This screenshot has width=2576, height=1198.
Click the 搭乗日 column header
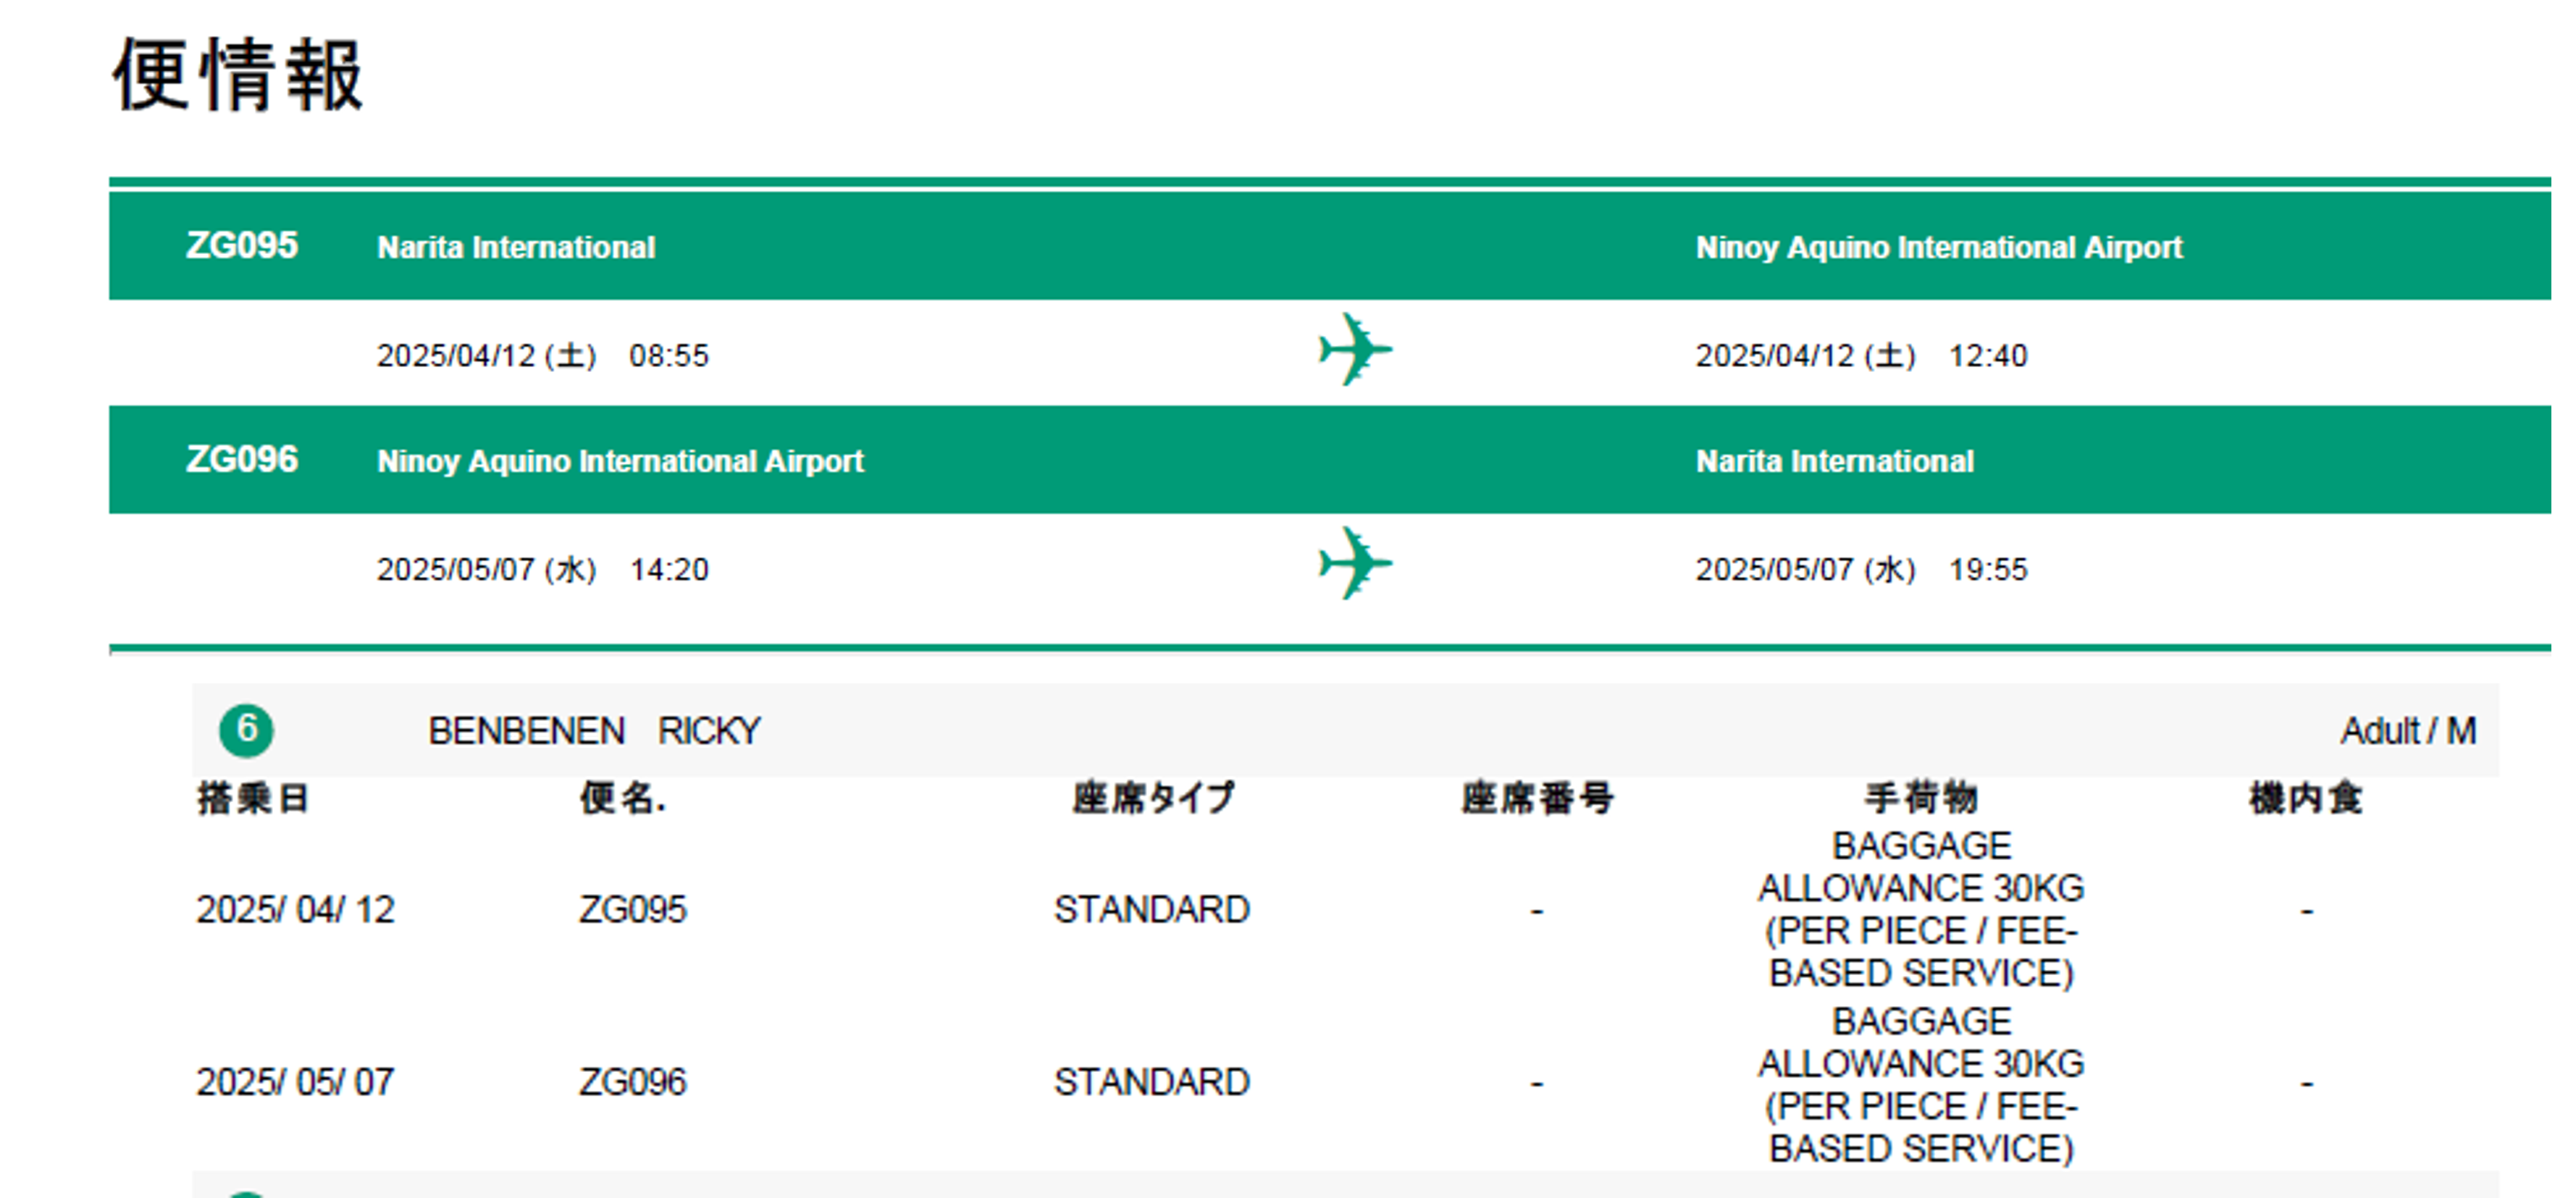[253, 798]
